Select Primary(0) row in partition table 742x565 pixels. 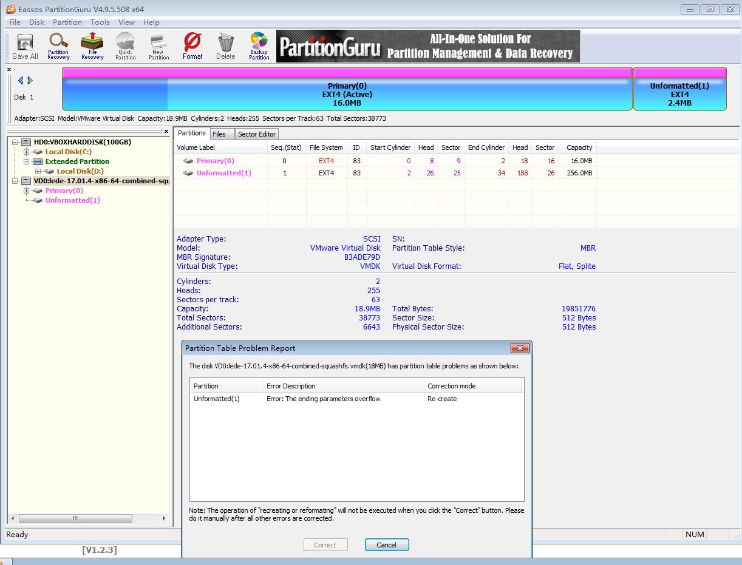[x=385, y=161]
